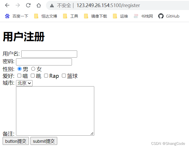Click the button提交 button
The height and width of the screenshot is (148, 189).
tap(16, 141)
